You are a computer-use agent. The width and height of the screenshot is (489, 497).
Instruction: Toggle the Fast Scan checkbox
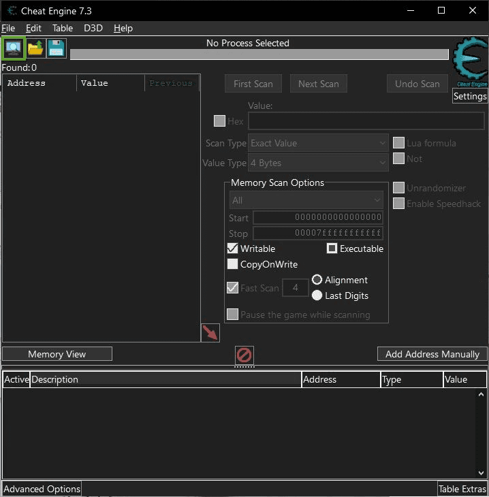tap(232, 287)
